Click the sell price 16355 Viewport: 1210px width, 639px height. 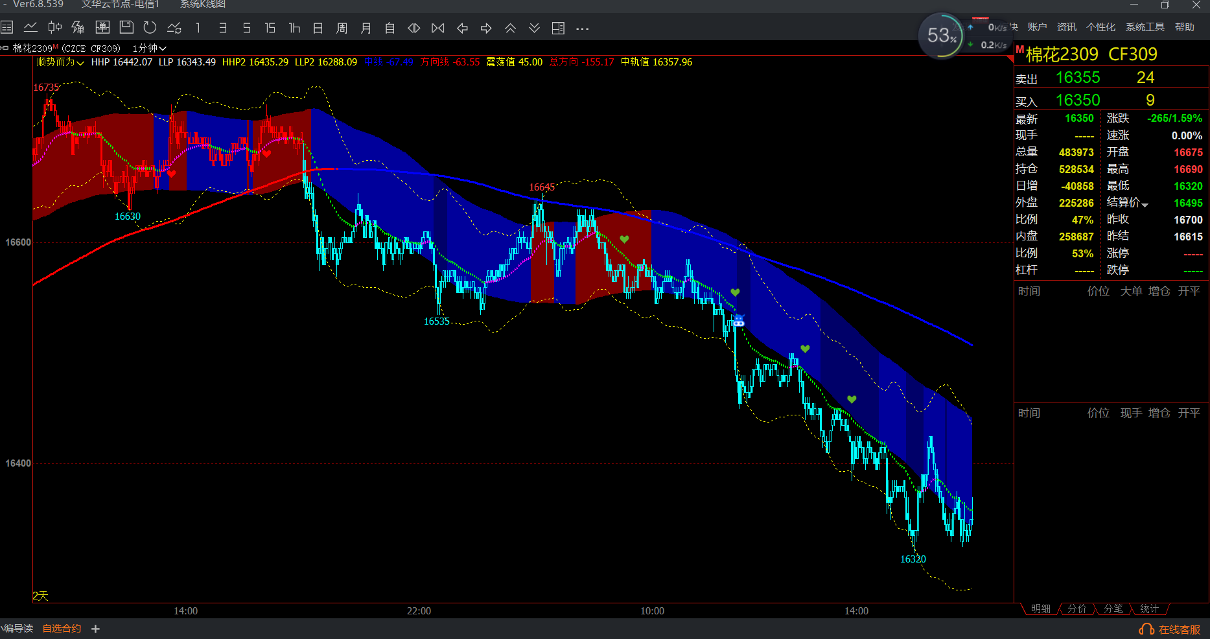1078,78
